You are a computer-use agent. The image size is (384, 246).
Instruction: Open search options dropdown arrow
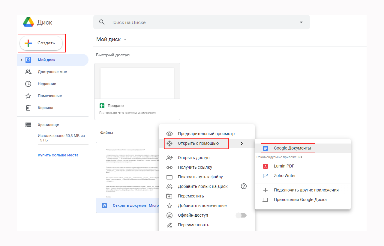(x=301, y=22)
